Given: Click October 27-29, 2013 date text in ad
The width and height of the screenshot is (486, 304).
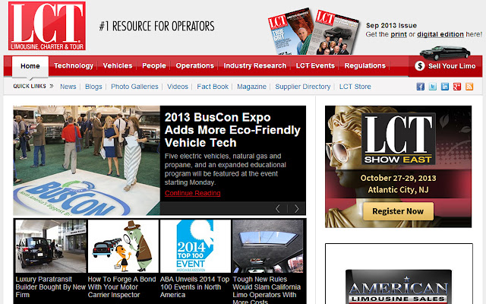Looking at the screenshot, I should click(398, 178).
